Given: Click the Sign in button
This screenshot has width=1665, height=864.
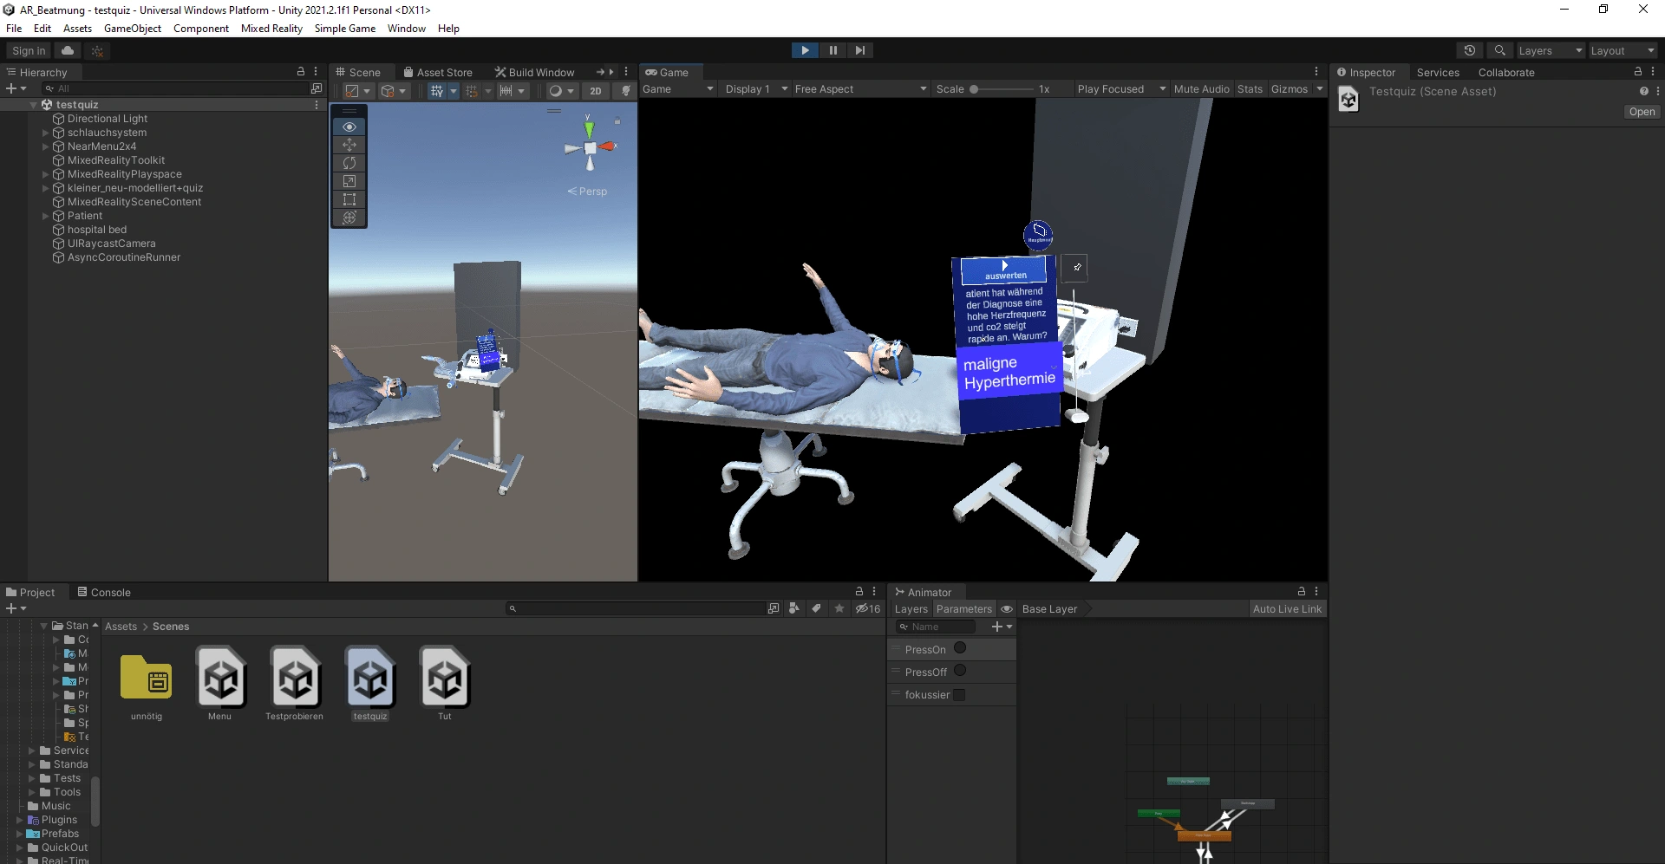Looking at the screenshot, I should click(x=29, y=50).
